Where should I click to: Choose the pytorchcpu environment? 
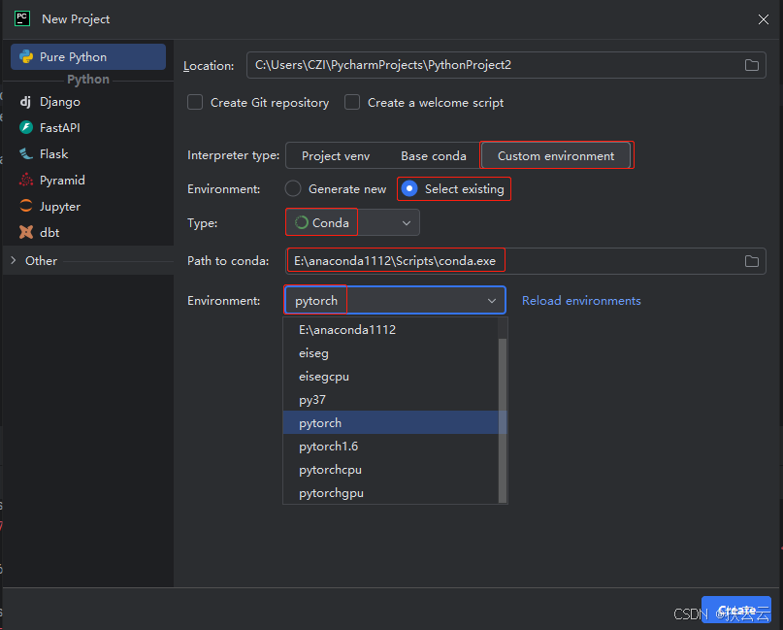(390, 470)
